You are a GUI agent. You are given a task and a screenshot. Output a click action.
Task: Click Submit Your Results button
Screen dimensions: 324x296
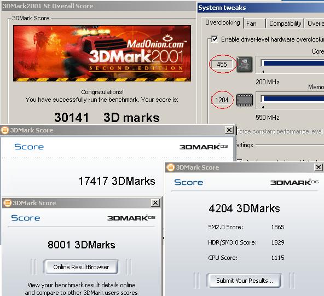tap(245, 281)
